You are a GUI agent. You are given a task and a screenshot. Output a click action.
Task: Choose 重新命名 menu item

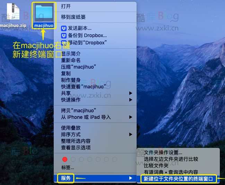click(95, 60)
